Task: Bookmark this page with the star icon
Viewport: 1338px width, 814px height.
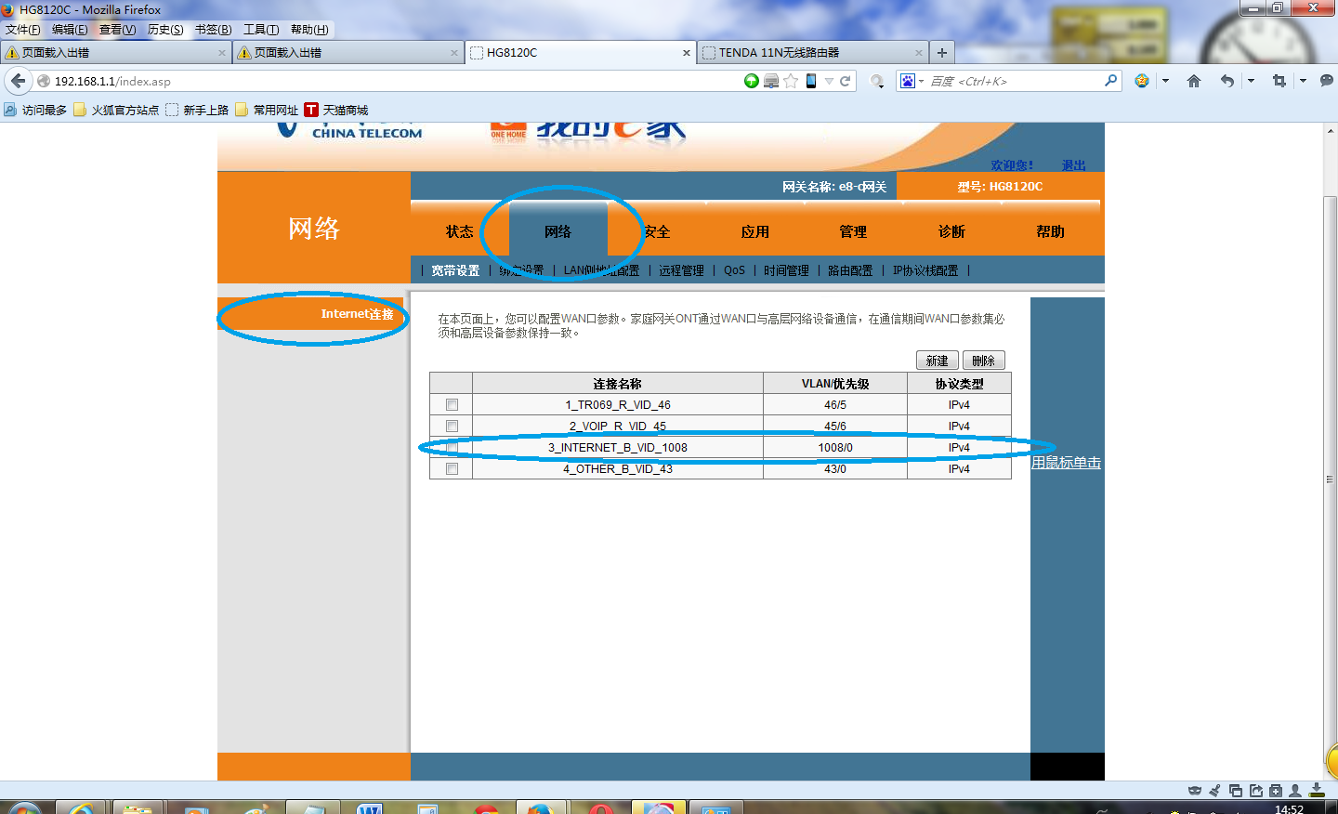Action: [x=791, y=81]
